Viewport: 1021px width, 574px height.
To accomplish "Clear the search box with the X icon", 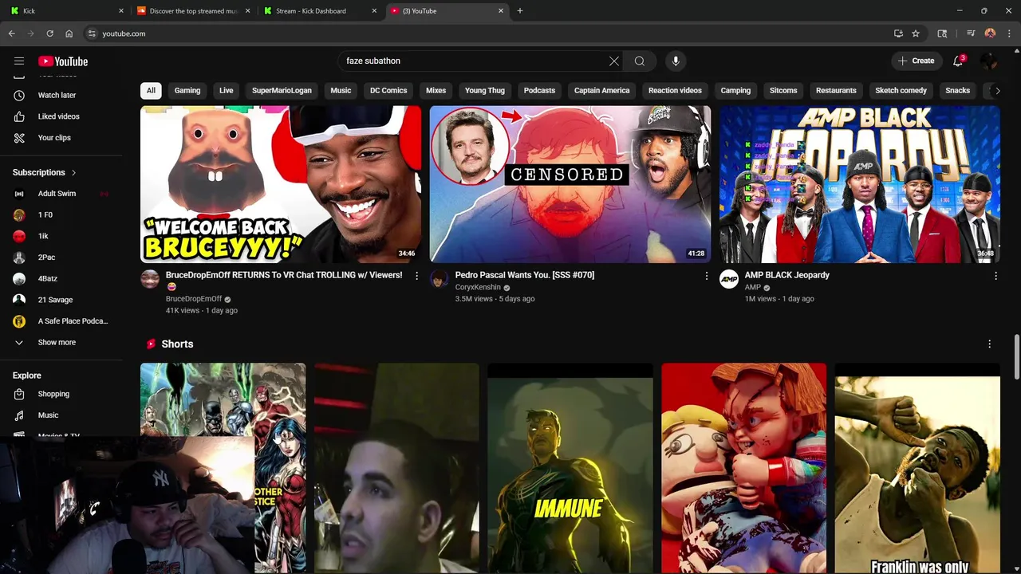I will 614,61.
